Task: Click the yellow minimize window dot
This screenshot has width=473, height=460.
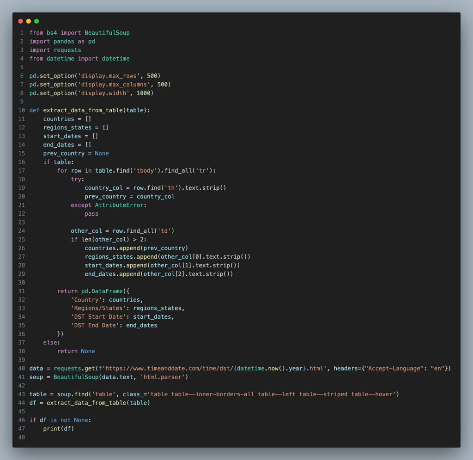Action: [29, 21]
